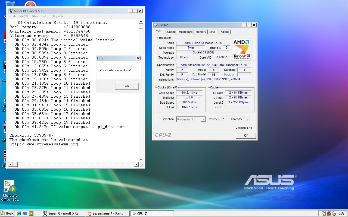The width and height of the screenshot is (348, 217).
Task: Switch to the Memory tab in CPU-Z
Action: coord(201,32)
